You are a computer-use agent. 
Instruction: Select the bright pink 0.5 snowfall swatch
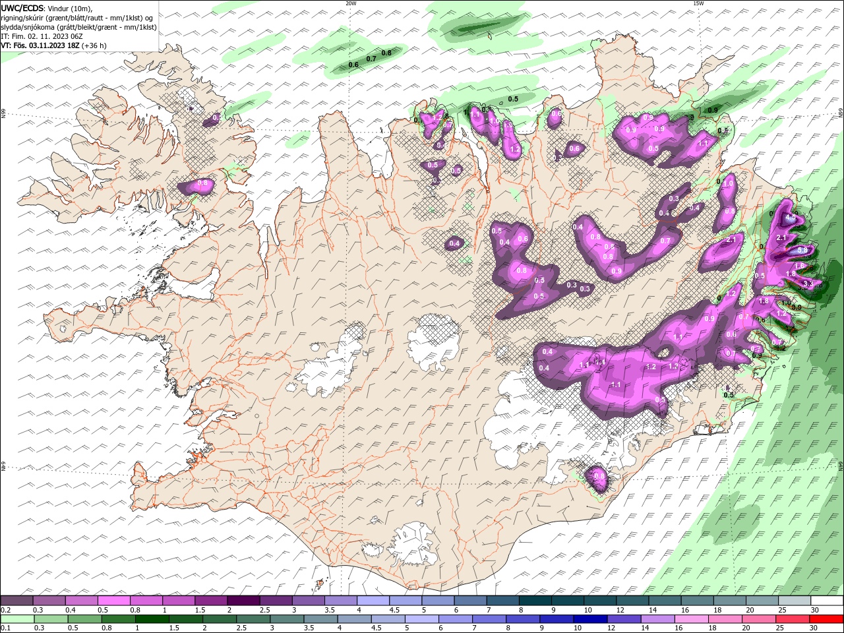[x=114, y=601]
